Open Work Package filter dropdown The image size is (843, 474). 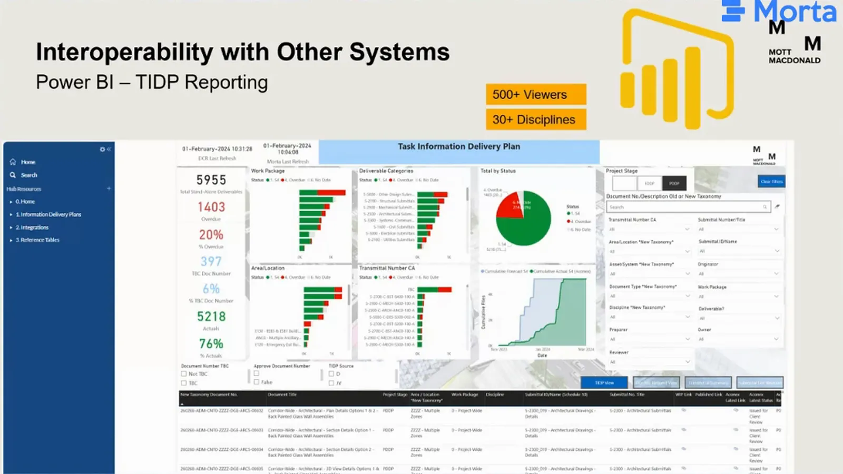pyautogui.click(x=739, y=296)
